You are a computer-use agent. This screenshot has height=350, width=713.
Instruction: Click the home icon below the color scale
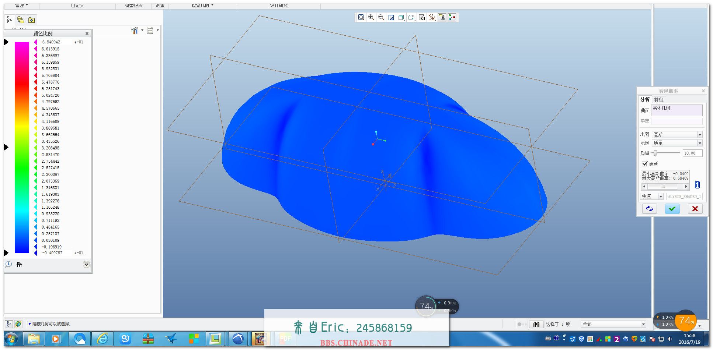click(x=20, y=264)
